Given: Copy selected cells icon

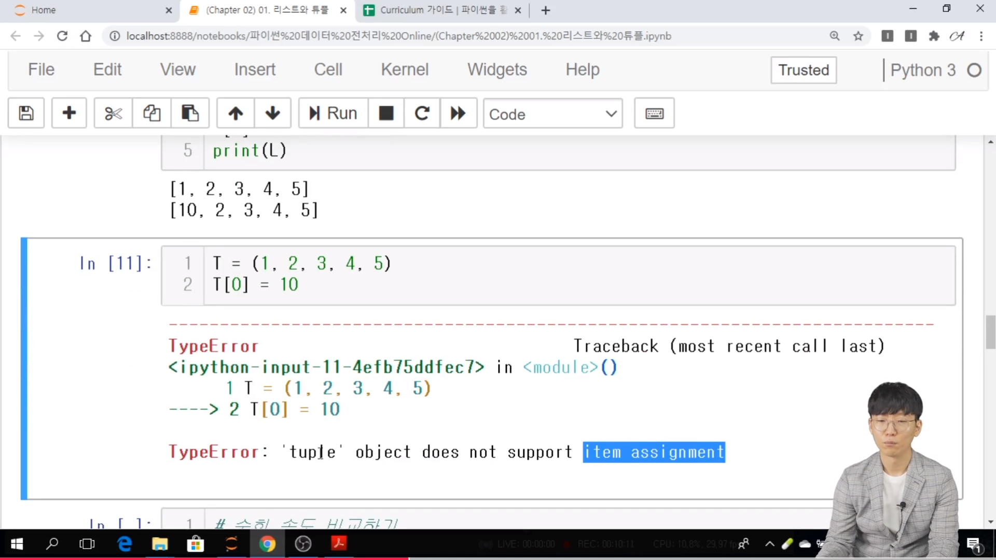Looking at the screenshot, I should [151, 113].
